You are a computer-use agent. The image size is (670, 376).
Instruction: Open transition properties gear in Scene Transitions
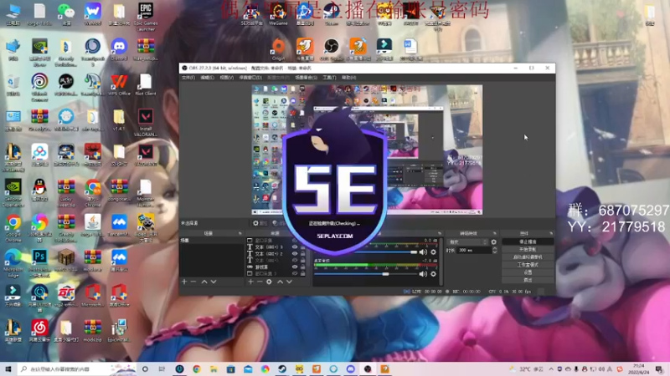[494, 241]
